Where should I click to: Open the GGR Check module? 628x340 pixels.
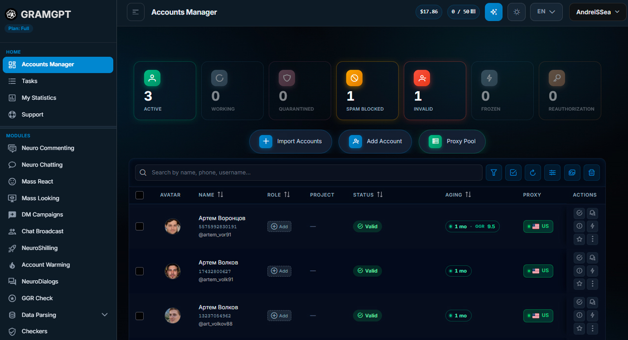58,298
